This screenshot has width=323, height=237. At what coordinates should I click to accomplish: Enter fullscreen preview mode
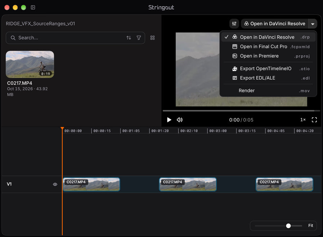314,120
